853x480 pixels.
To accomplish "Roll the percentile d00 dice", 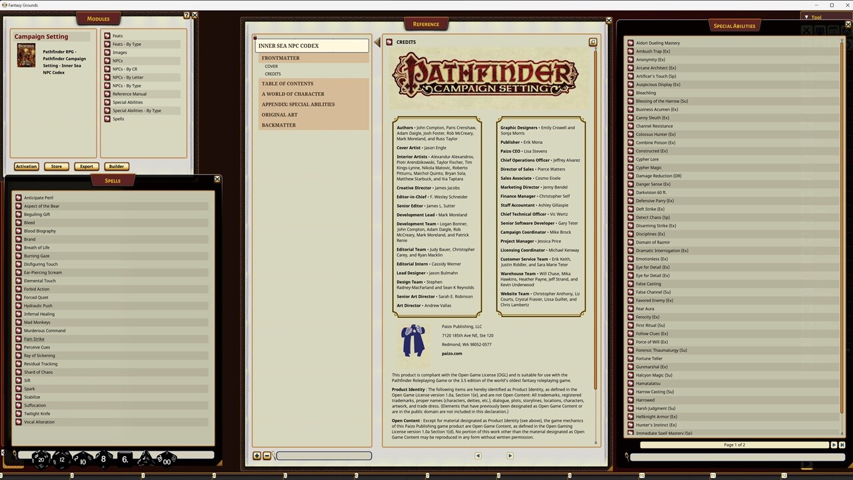I will click(165, 459).
